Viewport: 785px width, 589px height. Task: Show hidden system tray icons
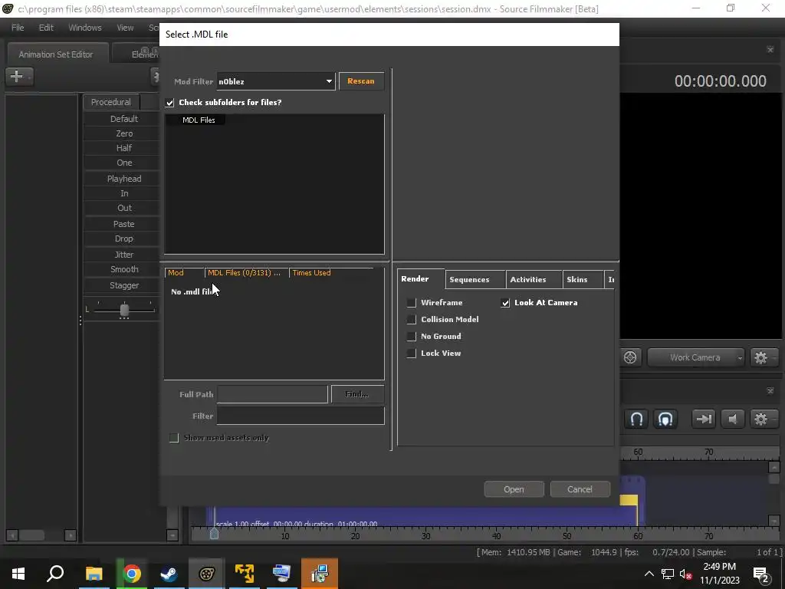649,574
